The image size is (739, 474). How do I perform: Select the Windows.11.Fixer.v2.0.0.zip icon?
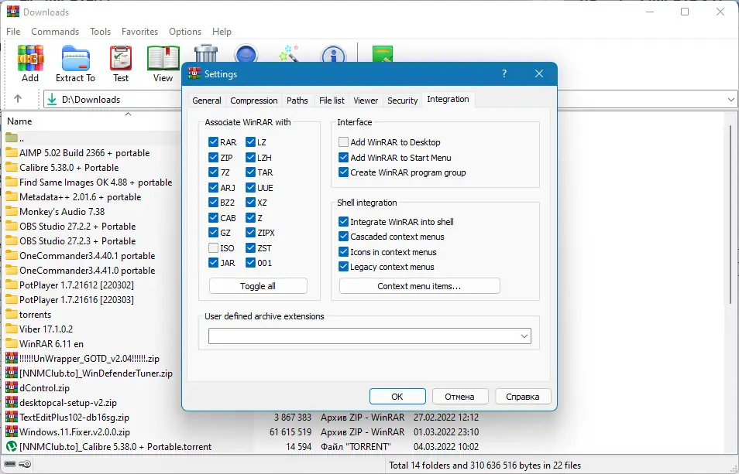12,431
